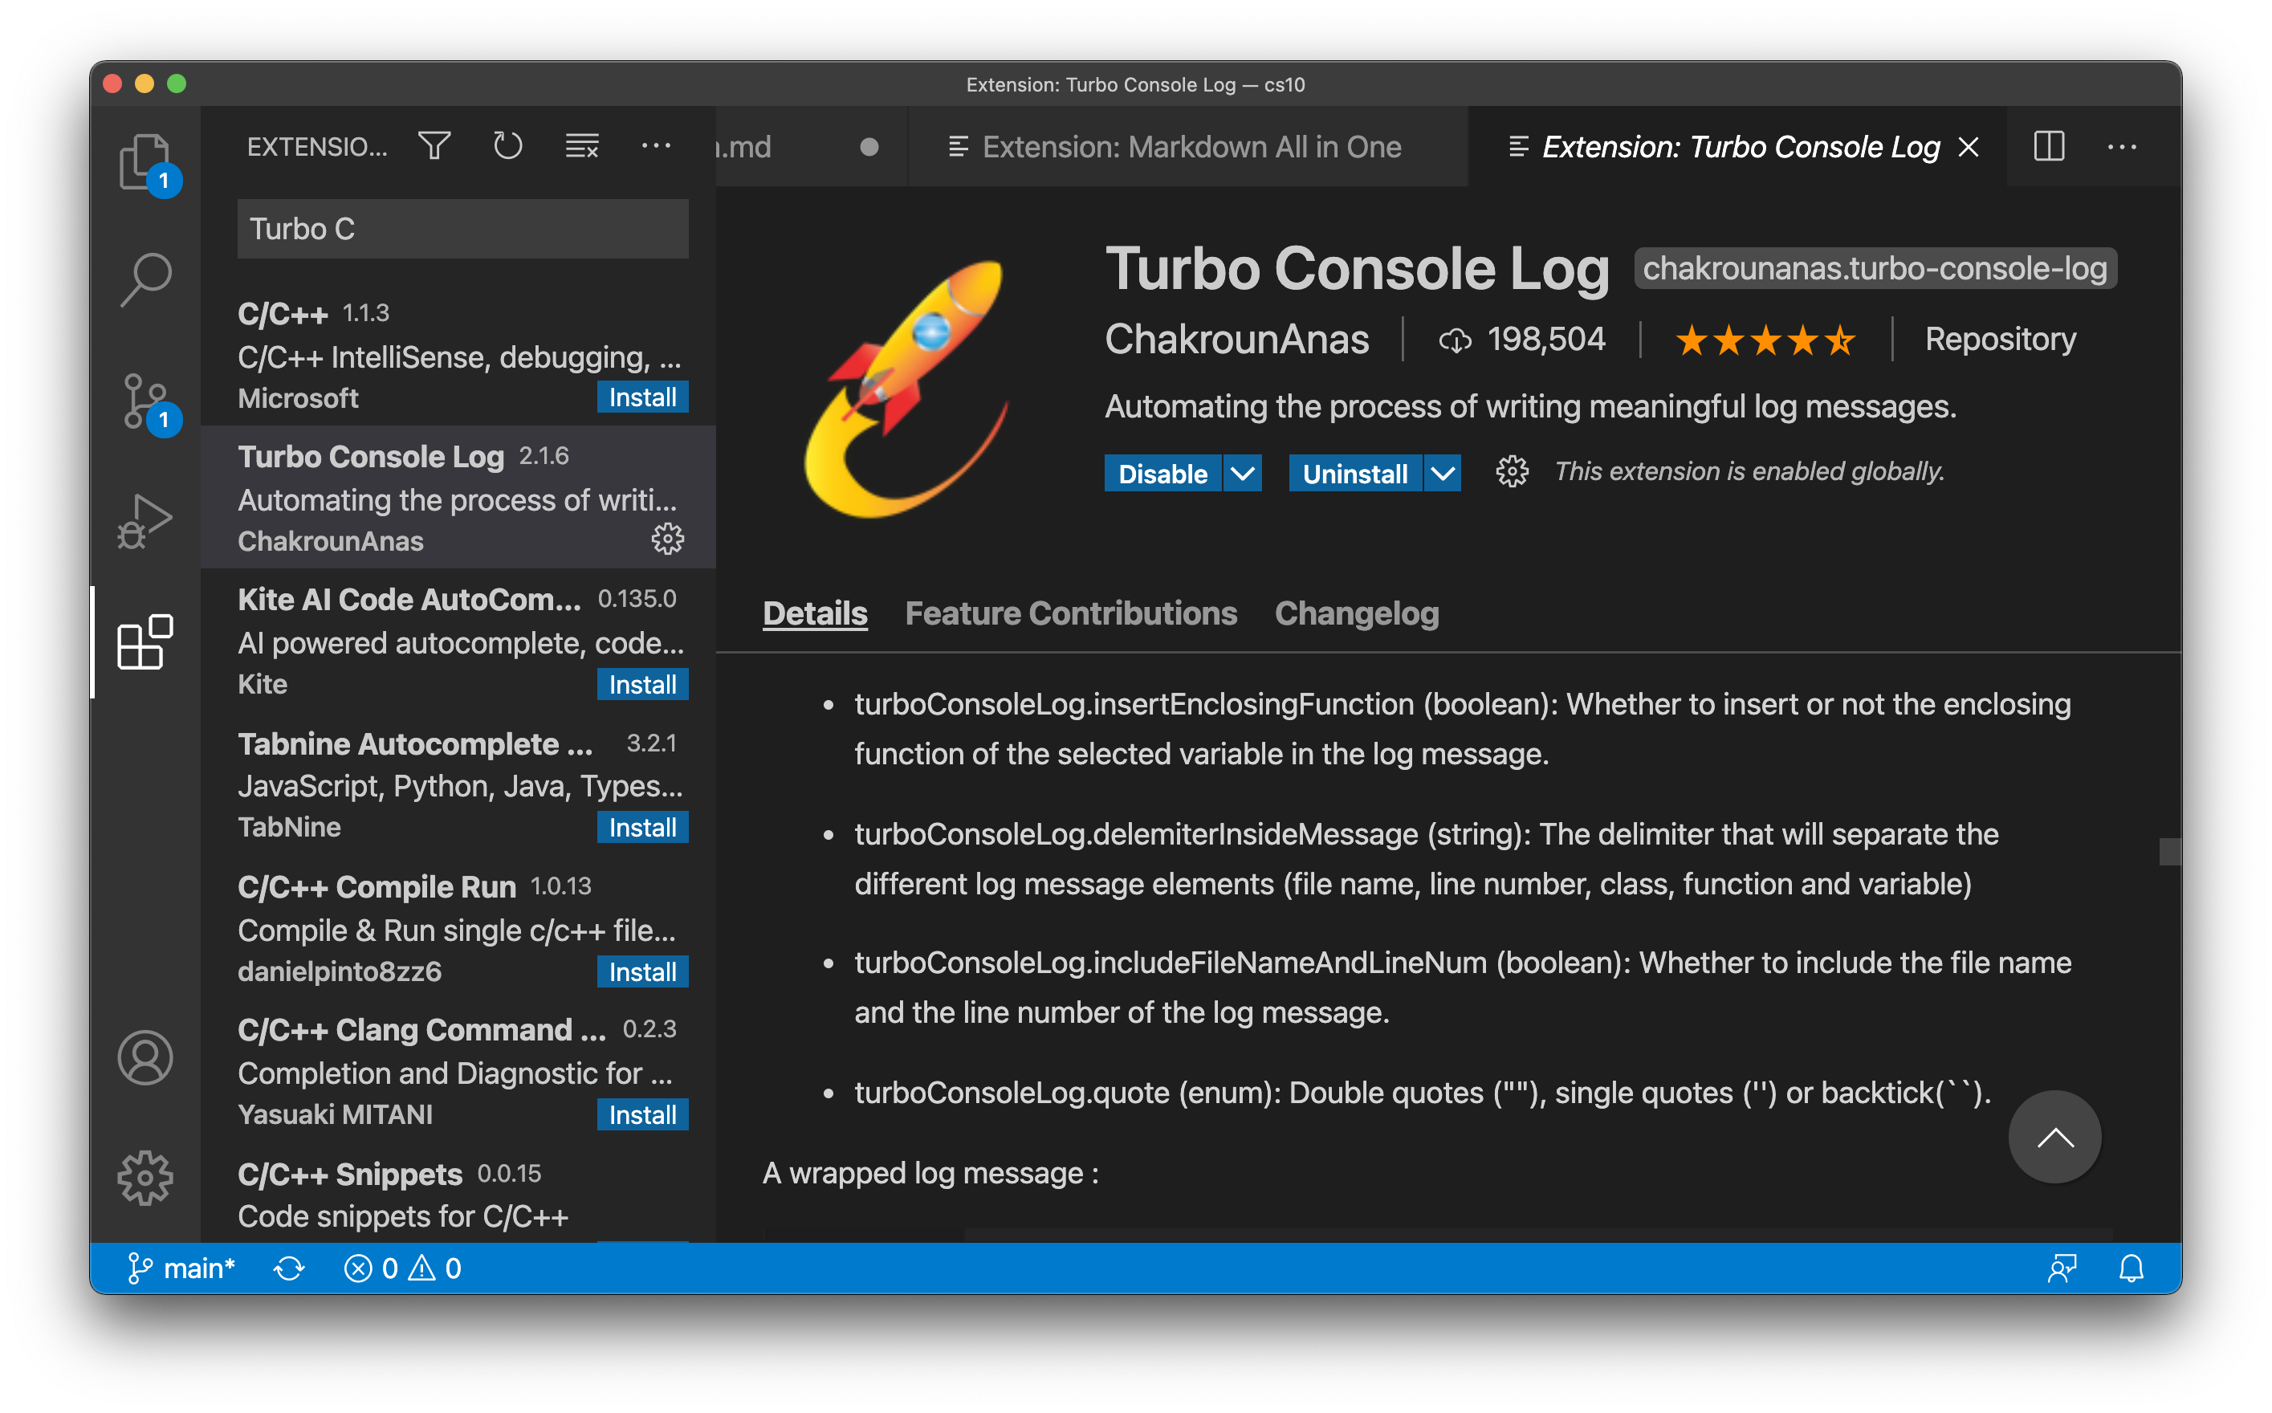Synchronize changes in status bar

tap(289, 1268)
